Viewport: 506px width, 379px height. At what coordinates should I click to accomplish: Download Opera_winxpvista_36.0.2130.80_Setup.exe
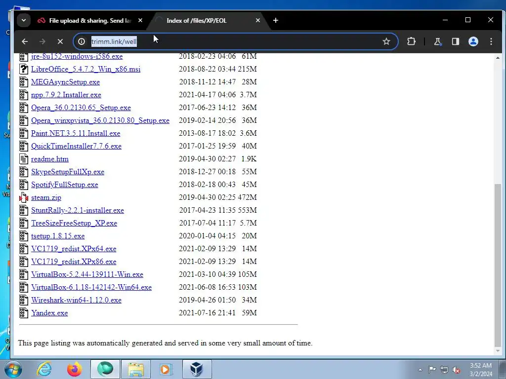[x=100, y=120]
